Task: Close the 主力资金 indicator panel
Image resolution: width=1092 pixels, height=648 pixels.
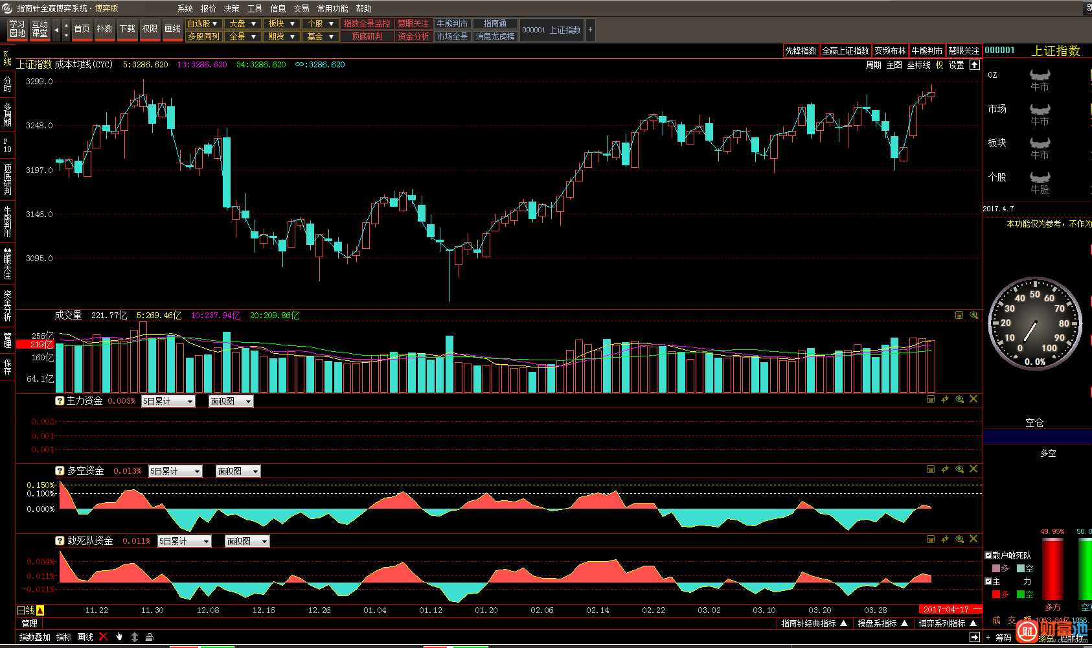Action: [973, 399]
